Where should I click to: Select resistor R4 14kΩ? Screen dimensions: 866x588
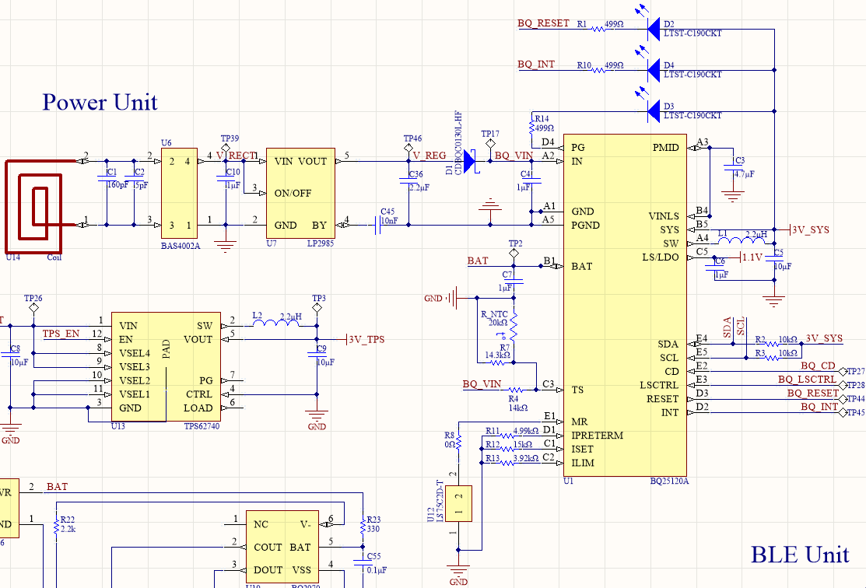coord(515,390)
